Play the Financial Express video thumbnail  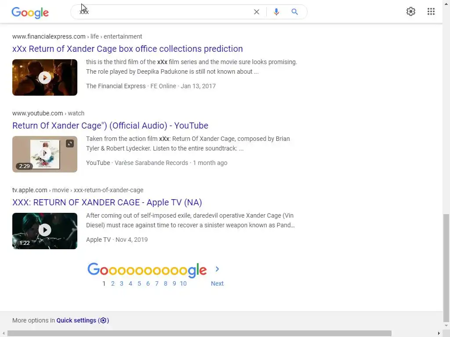[45, 77]
